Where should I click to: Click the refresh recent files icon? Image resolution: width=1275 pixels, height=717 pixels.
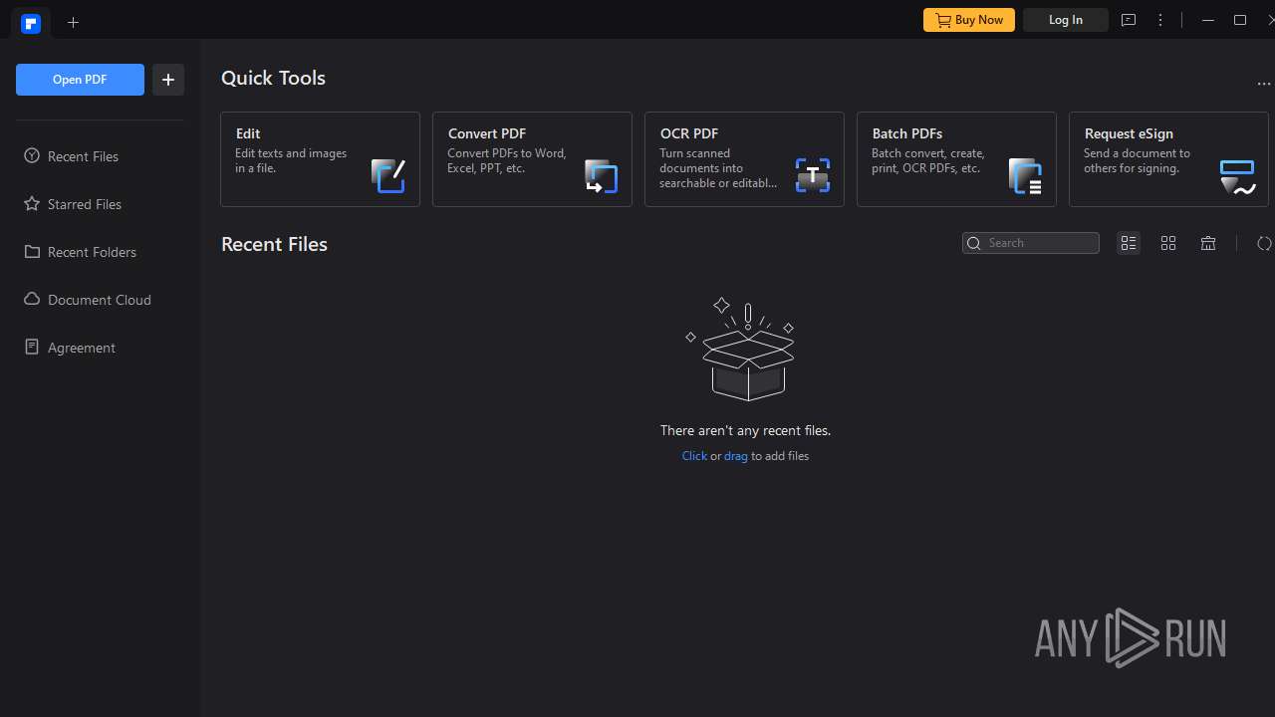pyautogui.click(x=1264, y=243)
